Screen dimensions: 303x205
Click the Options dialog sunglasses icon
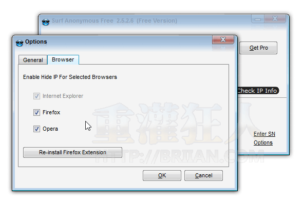(20, 43)
